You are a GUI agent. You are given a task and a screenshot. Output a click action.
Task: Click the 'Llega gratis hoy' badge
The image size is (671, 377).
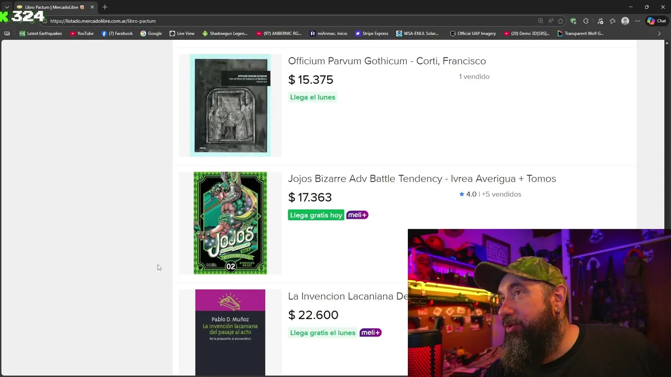[x=316, y=215]
